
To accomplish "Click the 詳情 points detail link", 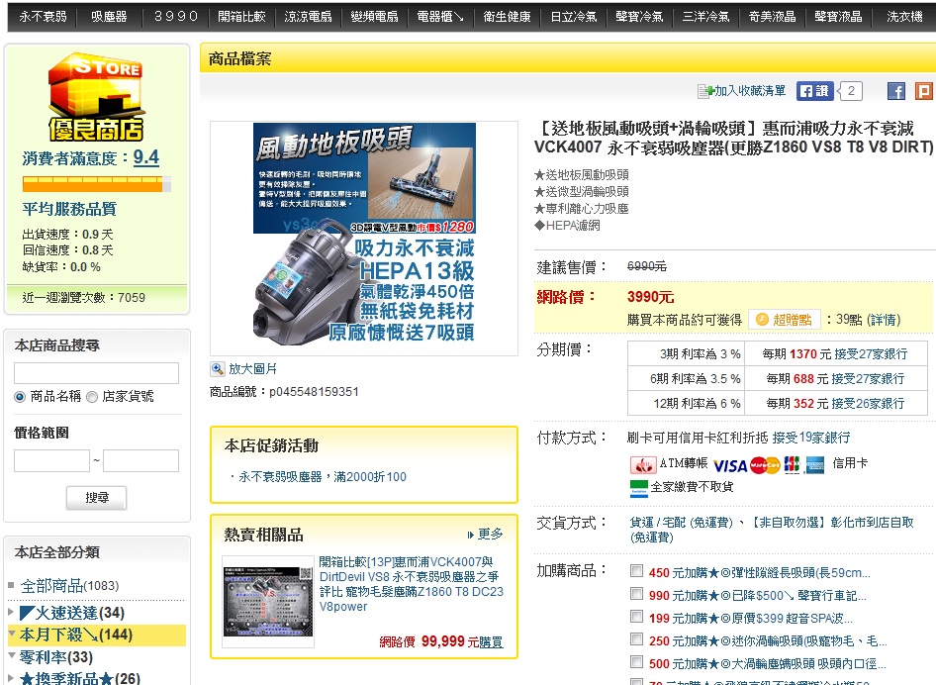I will pyautogui.click(x=885, y=320).
